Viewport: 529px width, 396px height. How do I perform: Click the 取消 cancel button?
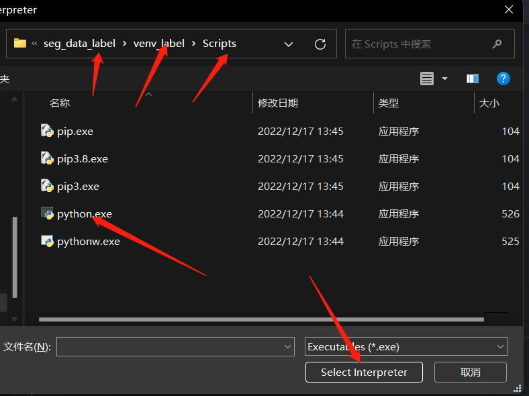(x=471, y=372)
